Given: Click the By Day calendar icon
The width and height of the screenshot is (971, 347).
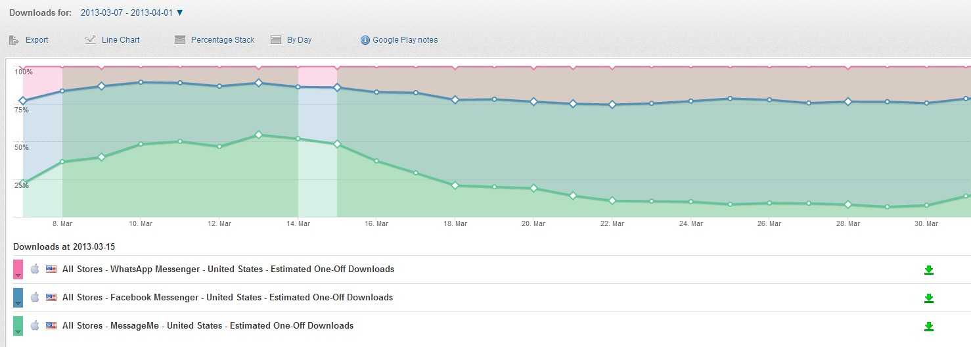Looking at the screenshot, I should click(276, 40).
